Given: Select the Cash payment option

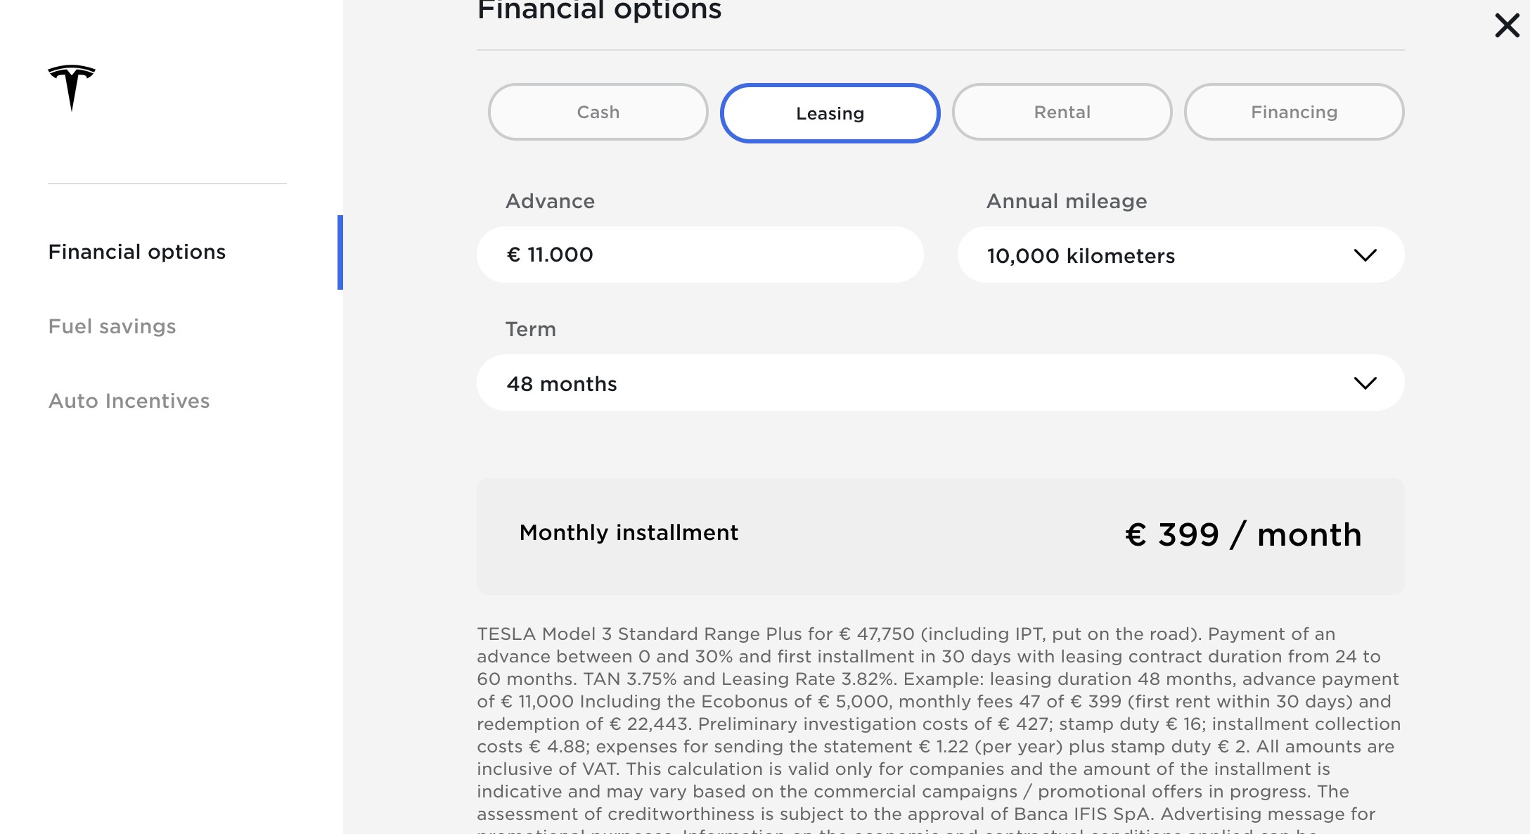Looking at the screenshot, I should point(598,113).
